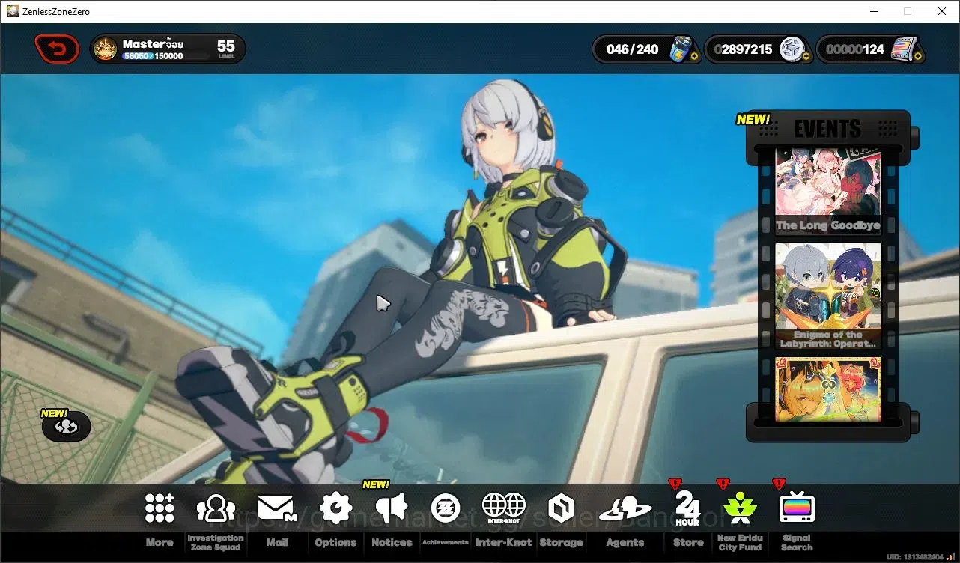Viewport: 960px width, 563px height.
Task: Open the Mail envelope icon
Action: click(x=277, y=508)
